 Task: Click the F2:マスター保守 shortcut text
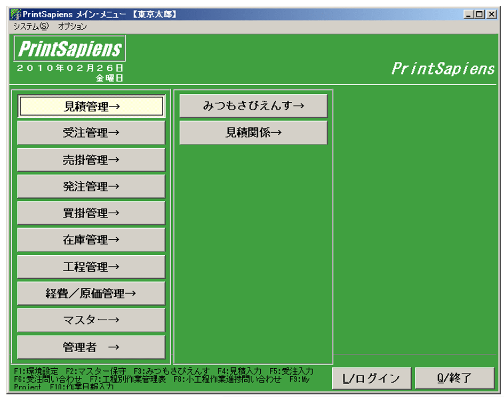[96, 371]
